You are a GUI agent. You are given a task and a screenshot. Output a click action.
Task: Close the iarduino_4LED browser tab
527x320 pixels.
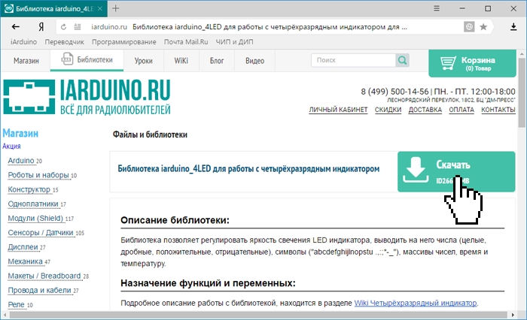(x=100, y=9)
